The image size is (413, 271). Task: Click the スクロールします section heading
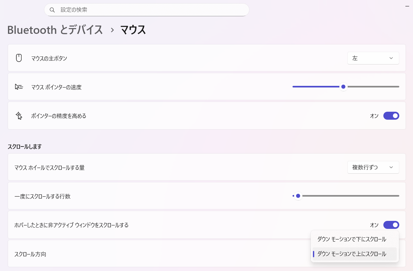pyautogui.click(x=25, y=147)
